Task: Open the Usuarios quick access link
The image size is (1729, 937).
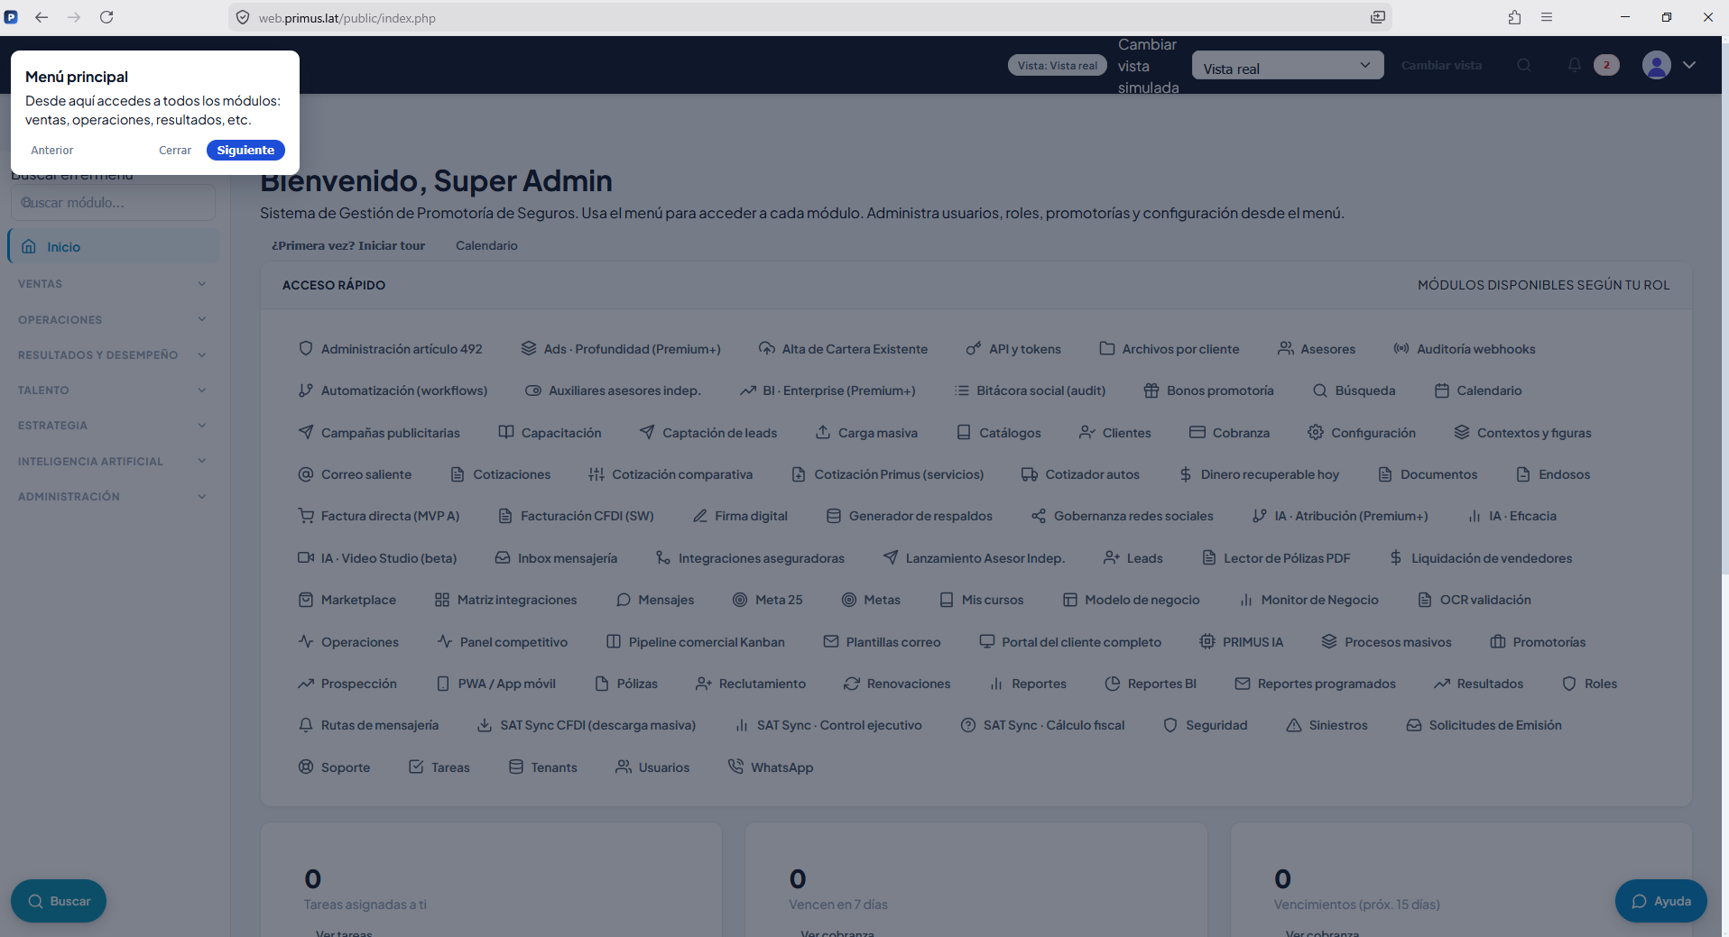Action: (x=652, y=767)
